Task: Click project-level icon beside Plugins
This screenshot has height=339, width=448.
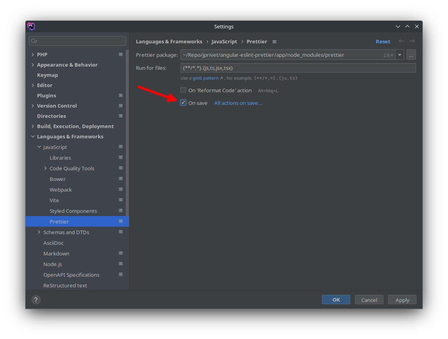Action: click(x=121, y=95)
